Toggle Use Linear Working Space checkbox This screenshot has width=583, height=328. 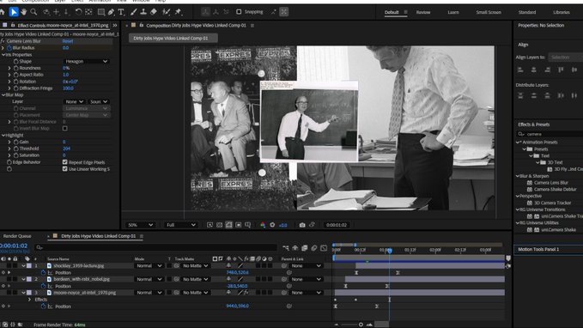pos(65,169)
